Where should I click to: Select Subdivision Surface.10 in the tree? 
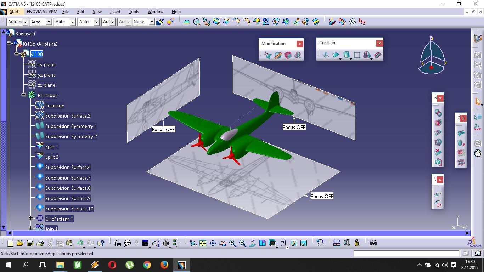click(69, 209)
